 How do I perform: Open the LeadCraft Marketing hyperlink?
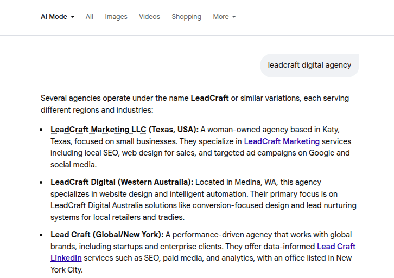[x=282, y=141]
